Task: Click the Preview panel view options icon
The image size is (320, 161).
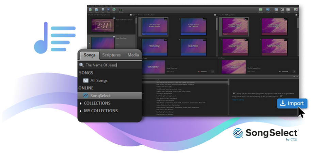Action: 215,15
